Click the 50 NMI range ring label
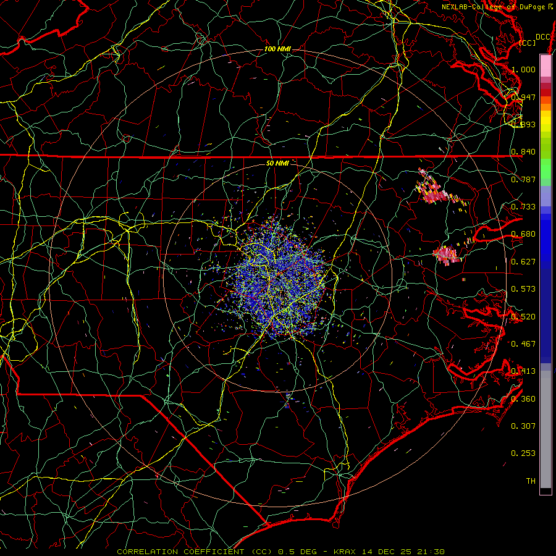556x556 pixels. tap(277, 163)
